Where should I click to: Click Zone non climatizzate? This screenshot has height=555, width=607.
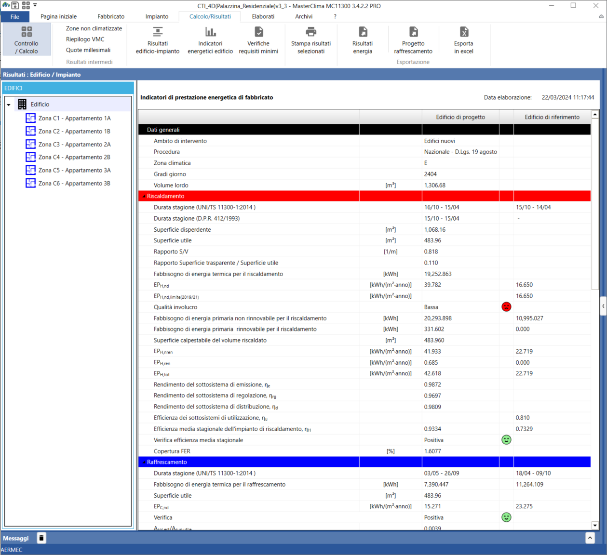coord(94,28)
